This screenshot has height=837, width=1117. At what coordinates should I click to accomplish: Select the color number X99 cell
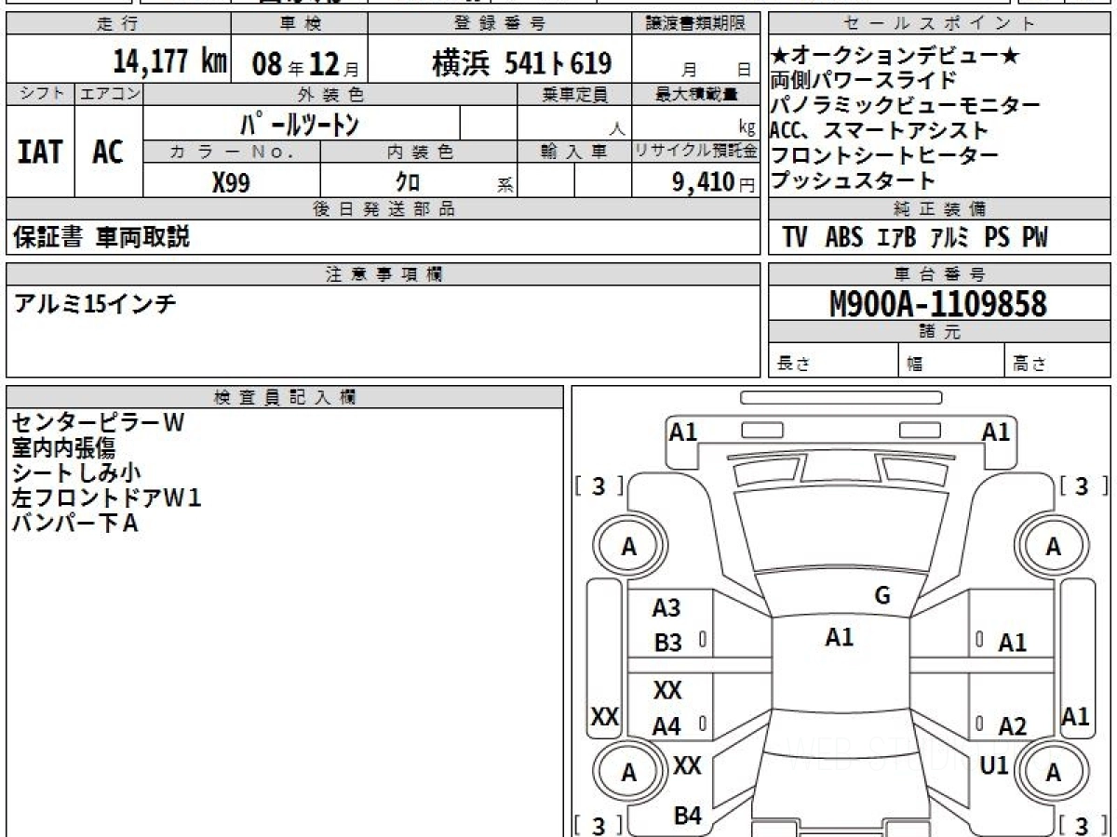point(231,182)
